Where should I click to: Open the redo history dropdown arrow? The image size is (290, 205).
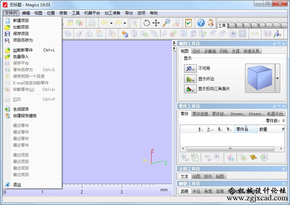point(125,23)
